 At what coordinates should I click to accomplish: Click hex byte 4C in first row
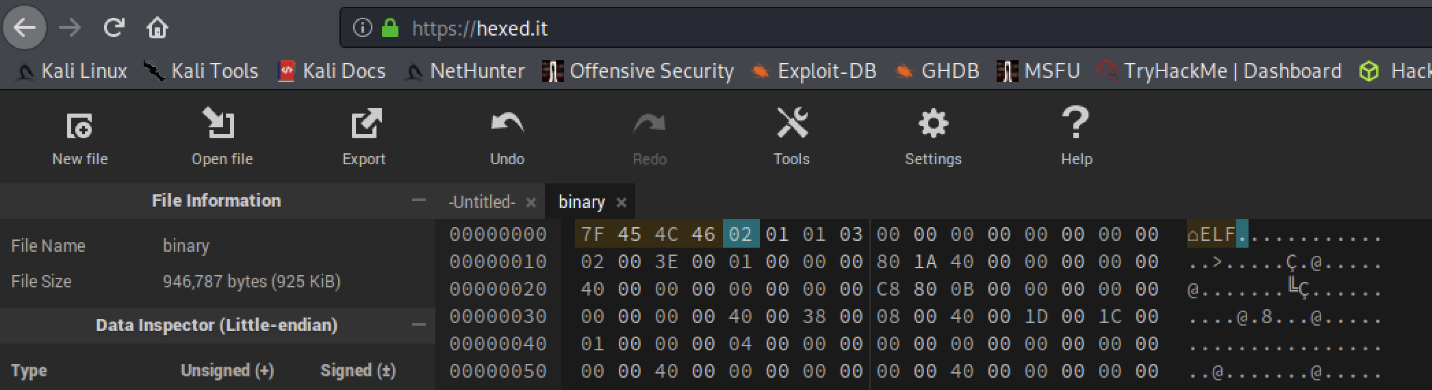pyautogui.click(x=667, y=235)
